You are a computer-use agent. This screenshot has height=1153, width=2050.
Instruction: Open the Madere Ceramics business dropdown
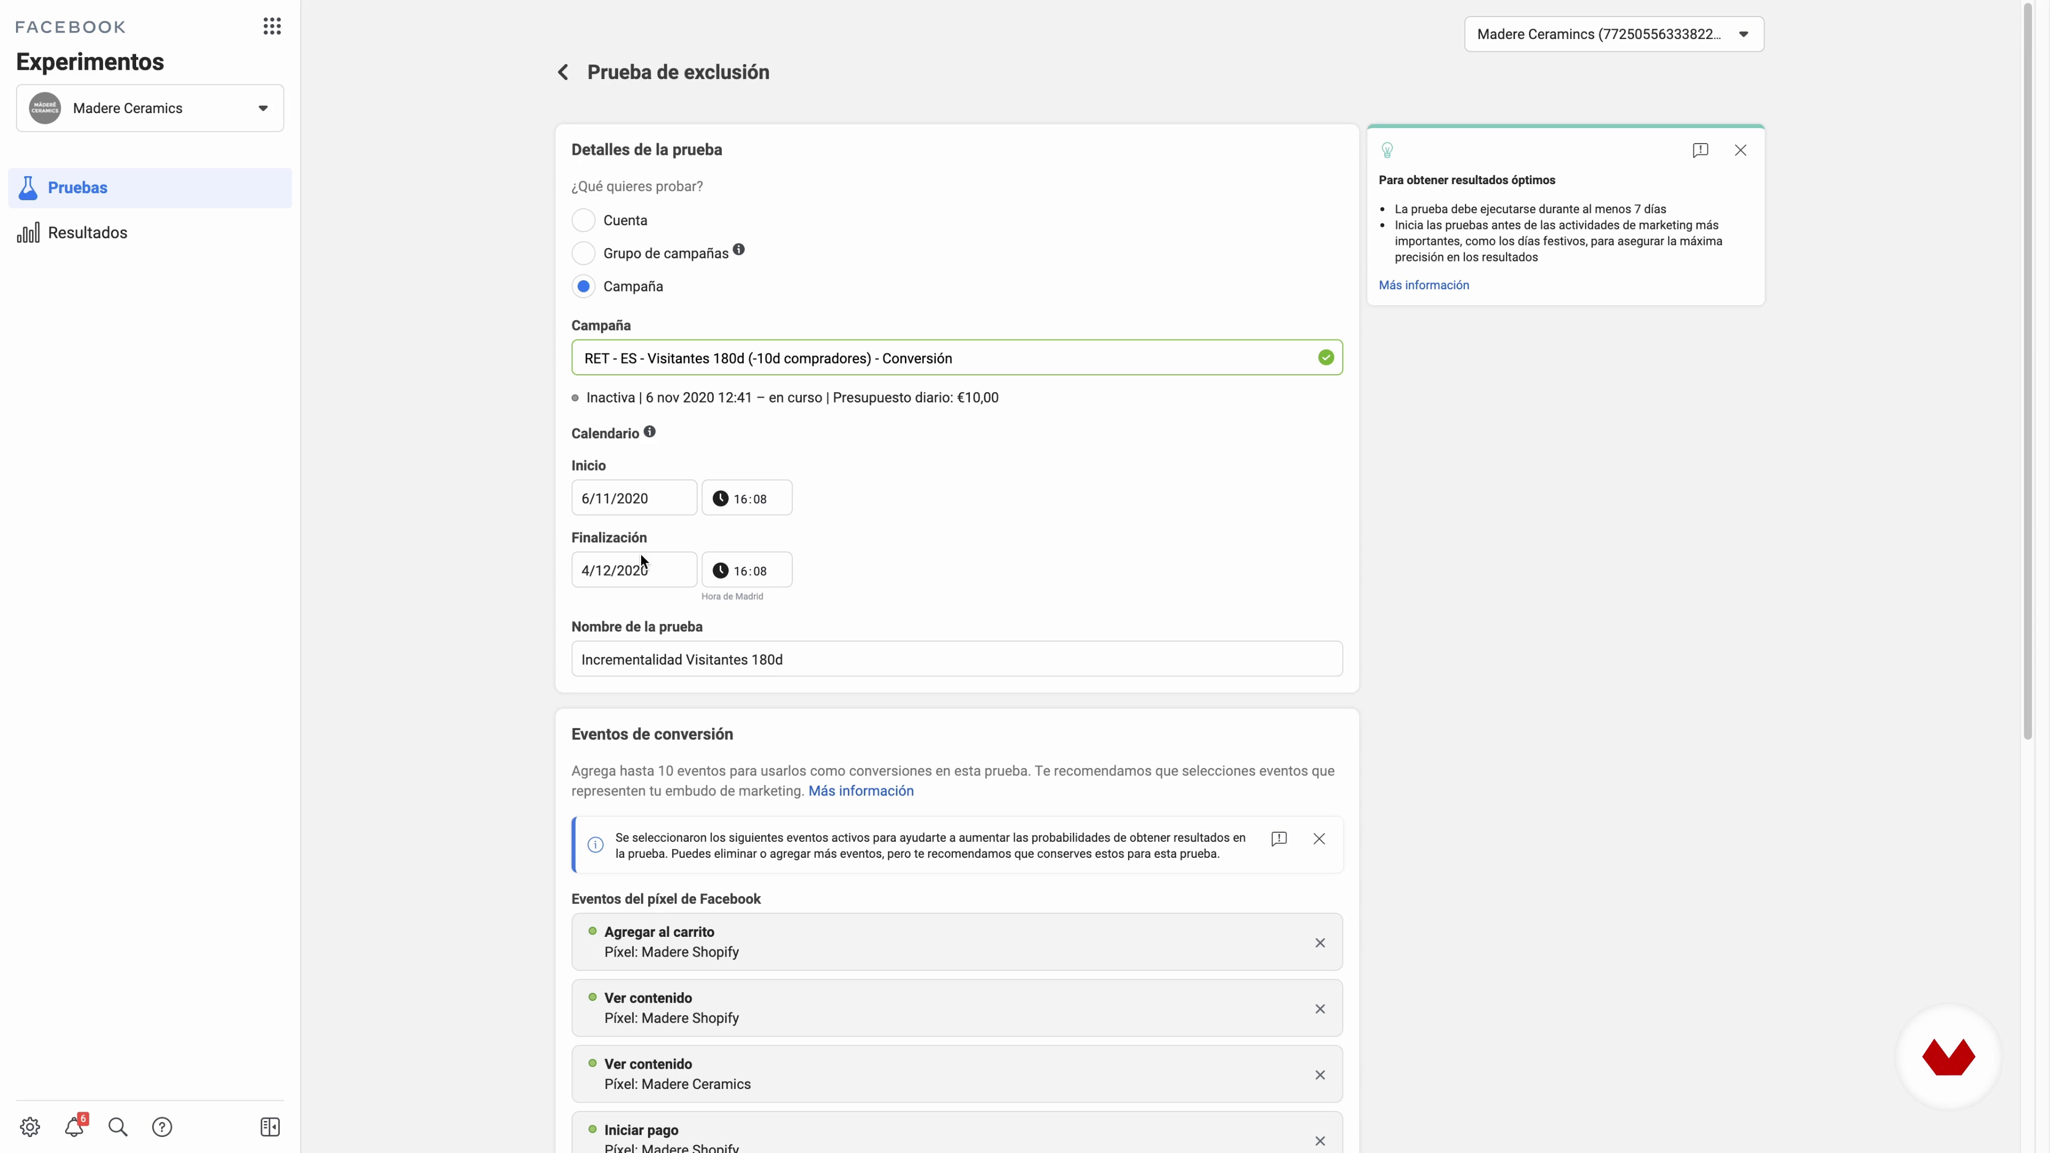[x=149, y=108]
